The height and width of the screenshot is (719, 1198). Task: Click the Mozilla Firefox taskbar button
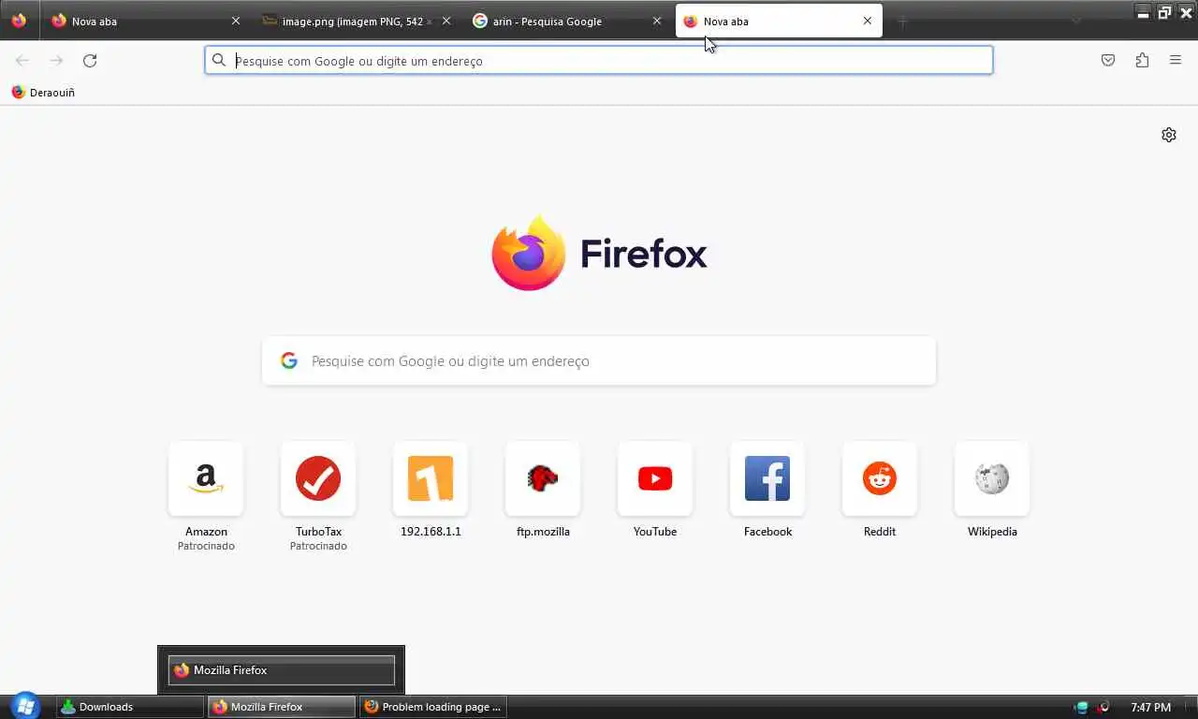pos(282,707)
